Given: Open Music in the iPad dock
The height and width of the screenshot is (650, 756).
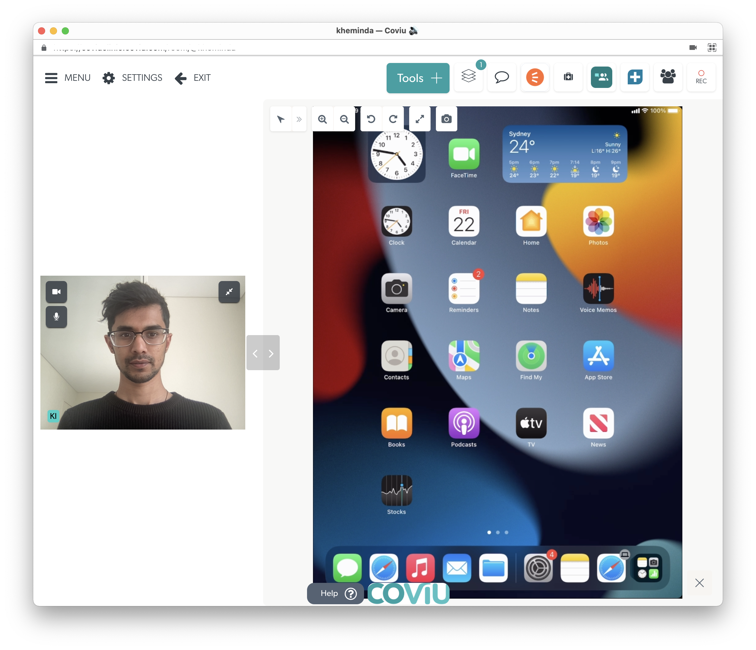Looking at the screenshot, I should [x=420, y=568].
